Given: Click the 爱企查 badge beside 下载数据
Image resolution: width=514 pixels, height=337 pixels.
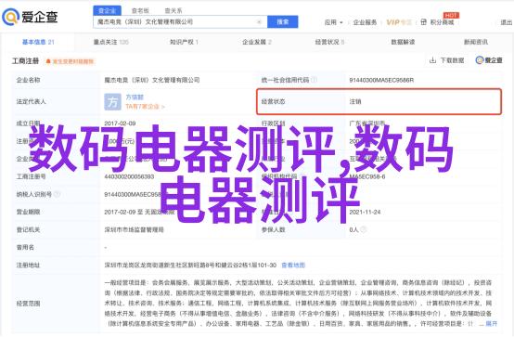Looking at the screenshot, I should (489, 60).
